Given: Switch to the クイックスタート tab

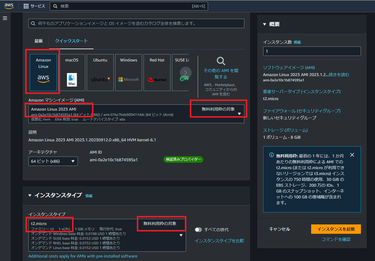Looking at the screenshot, I should coord(71,41).
